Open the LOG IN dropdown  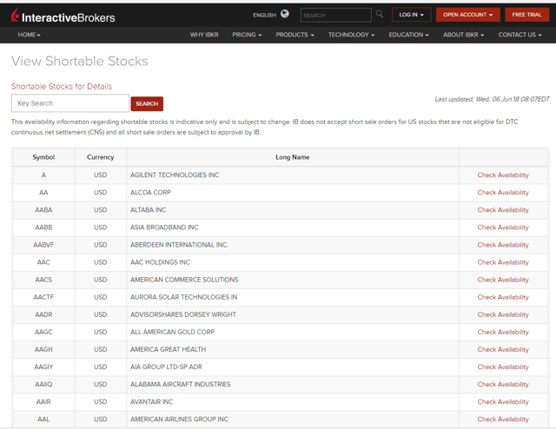coord(411,15)
